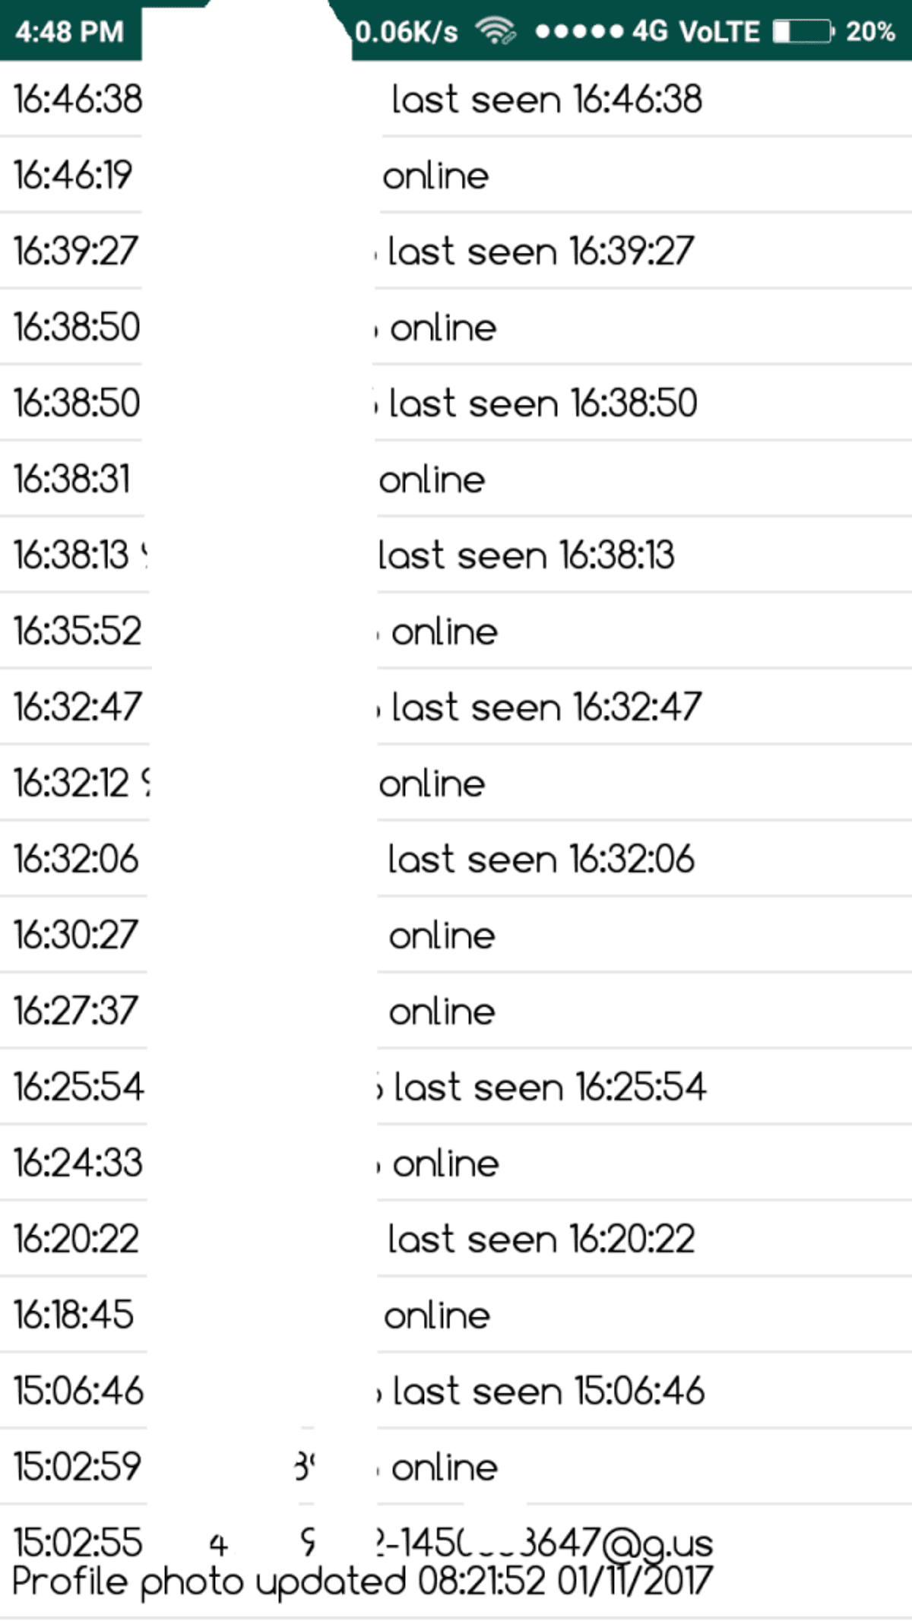The image size is (912, 1621).
Task: Select the 16:38:31 online row
Action: coord(432,480)
